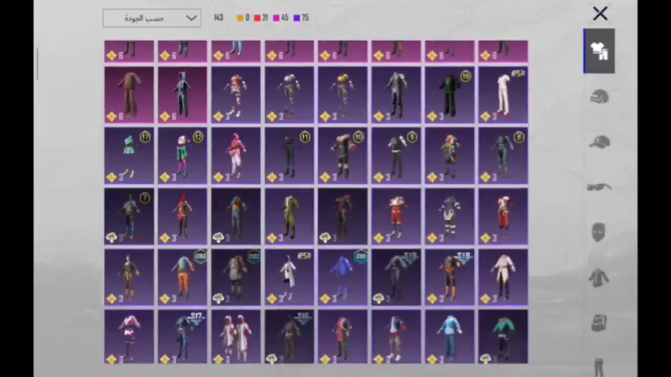Viewport: 671px width, 377px height.
Task: Switch to the backpack category icon
Action: 599,322
